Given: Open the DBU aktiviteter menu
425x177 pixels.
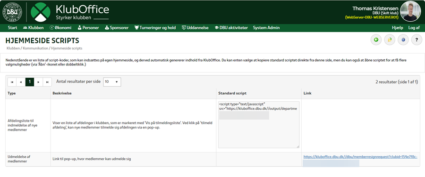Looking at the screenshot, I should [231, 28].
